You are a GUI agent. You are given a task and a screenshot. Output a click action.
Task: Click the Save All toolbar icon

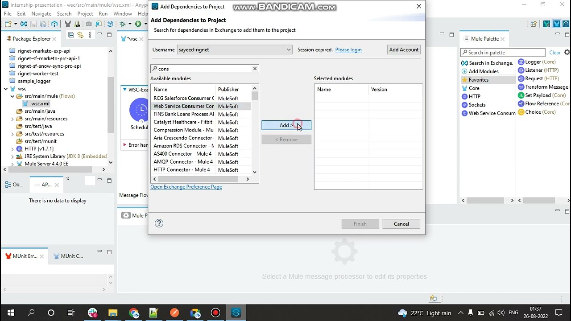(43, 24)
